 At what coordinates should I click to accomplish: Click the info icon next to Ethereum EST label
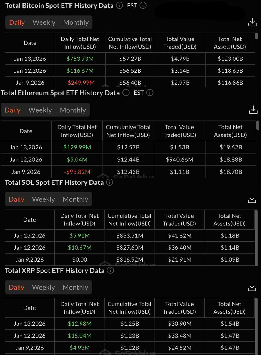[x=150, y=93]
